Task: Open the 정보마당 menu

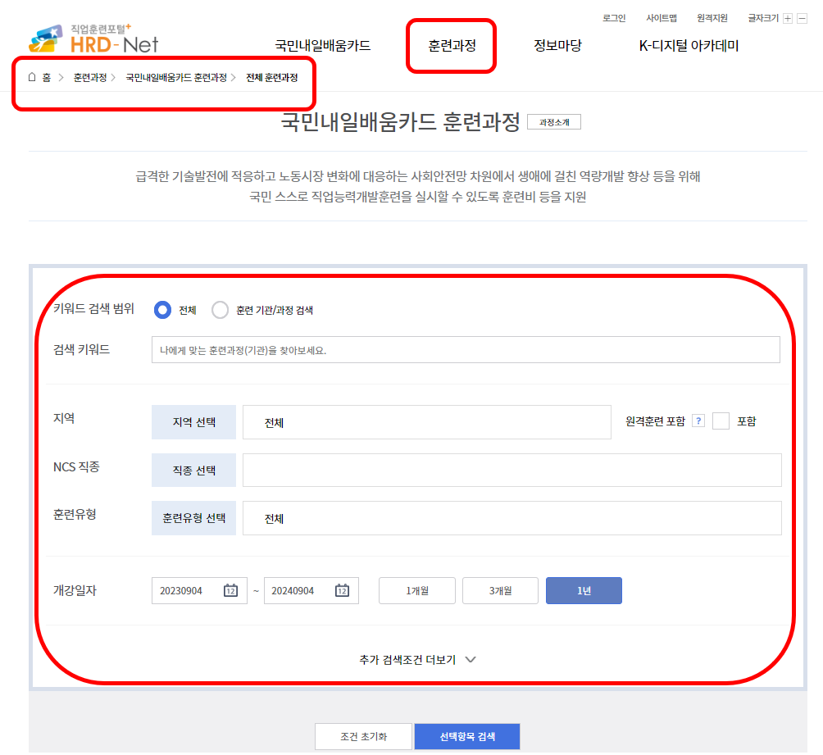Action: [557, 47]
